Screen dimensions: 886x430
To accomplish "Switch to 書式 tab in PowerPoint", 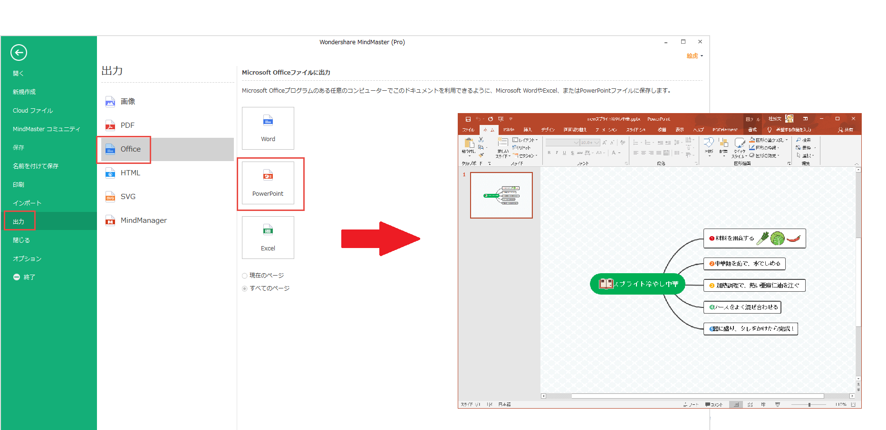I will (752, 130).
